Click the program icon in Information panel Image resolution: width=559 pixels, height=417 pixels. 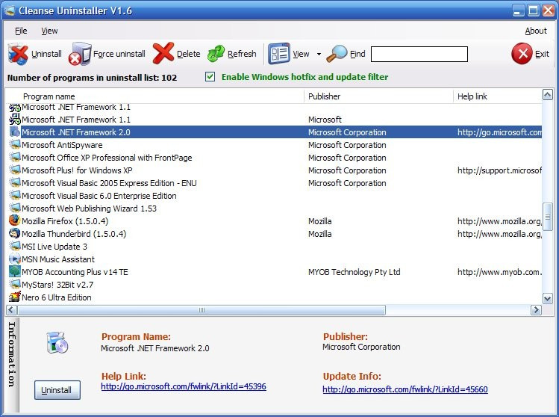(x=57, y=342)
